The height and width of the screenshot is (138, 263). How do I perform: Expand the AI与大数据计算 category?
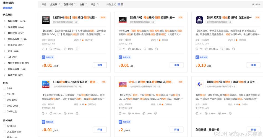5,63
